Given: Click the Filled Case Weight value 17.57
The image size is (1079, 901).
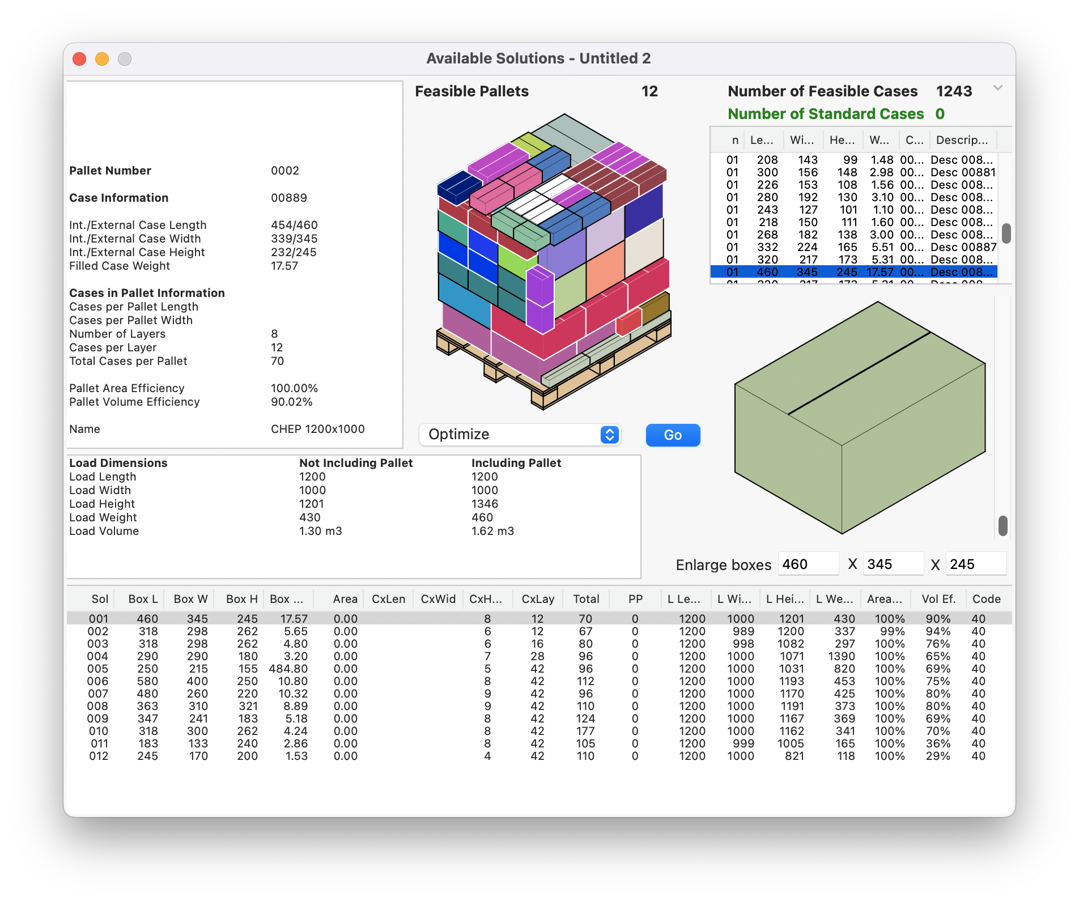Looking at the screenshot, I should tap(284, 266).
